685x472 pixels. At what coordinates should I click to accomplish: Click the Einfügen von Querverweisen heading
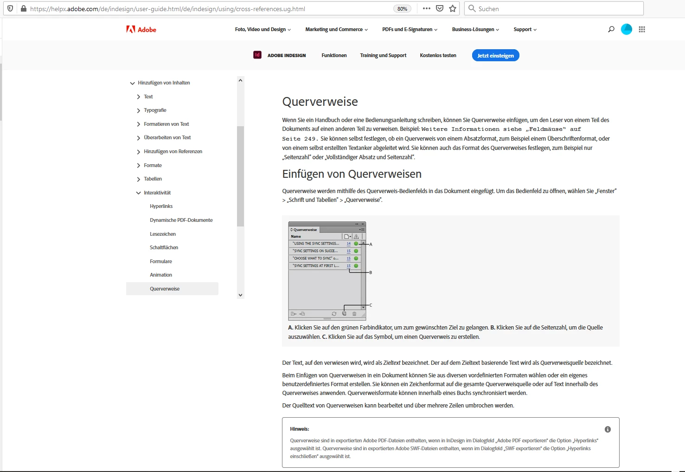coord(352,174)
